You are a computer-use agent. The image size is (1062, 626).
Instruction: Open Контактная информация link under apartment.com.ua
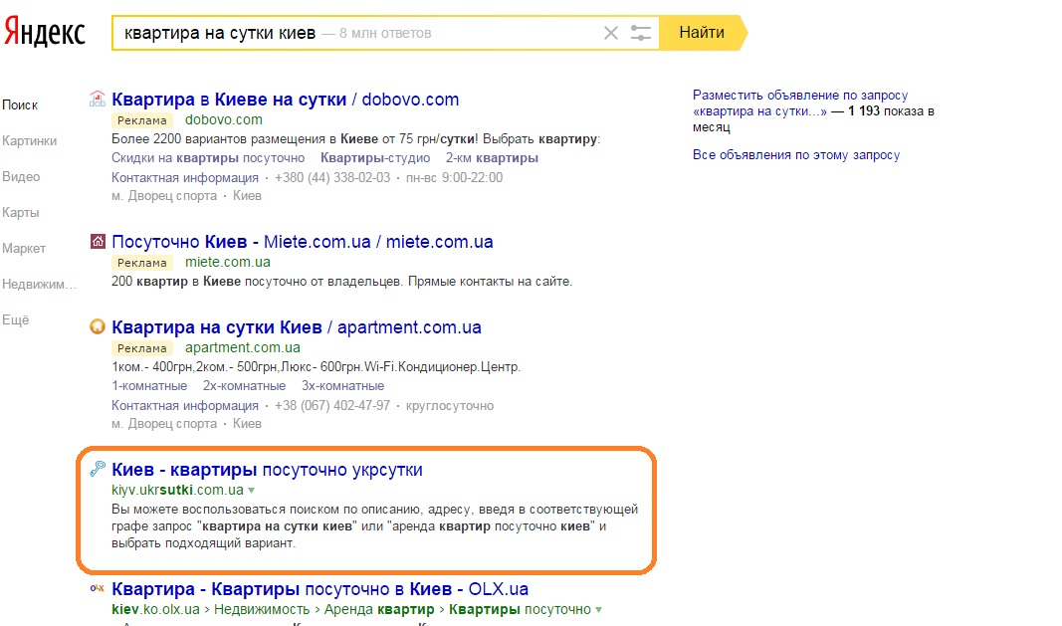click(x=185, y=406)
